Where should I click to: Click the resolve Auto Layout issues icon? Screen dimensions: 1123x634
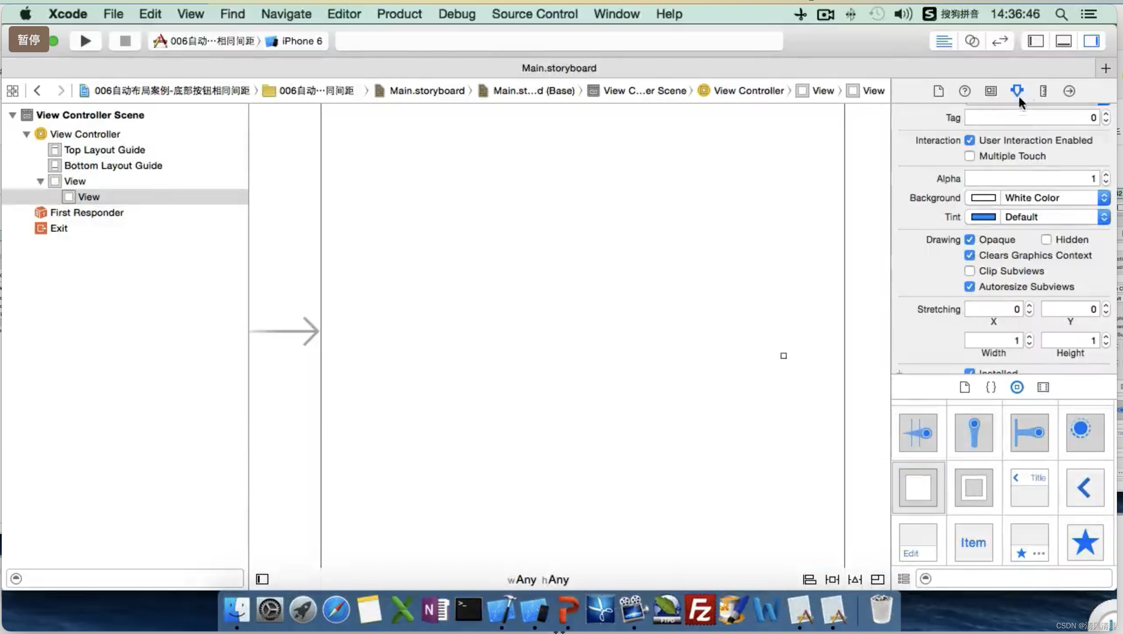(x=855, y=578)
